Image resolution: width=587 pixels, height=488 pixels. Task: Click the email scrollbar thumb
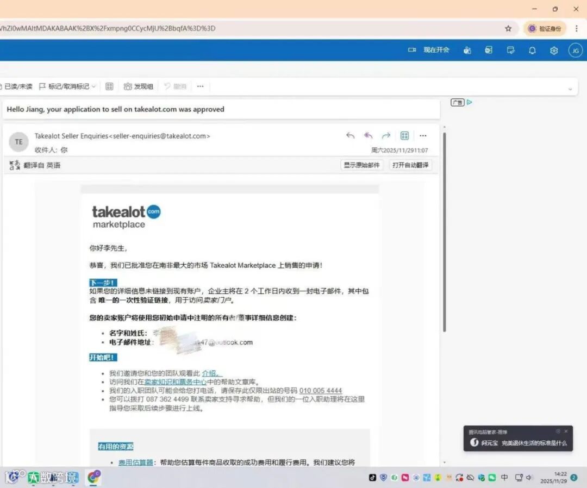(445, 232)
